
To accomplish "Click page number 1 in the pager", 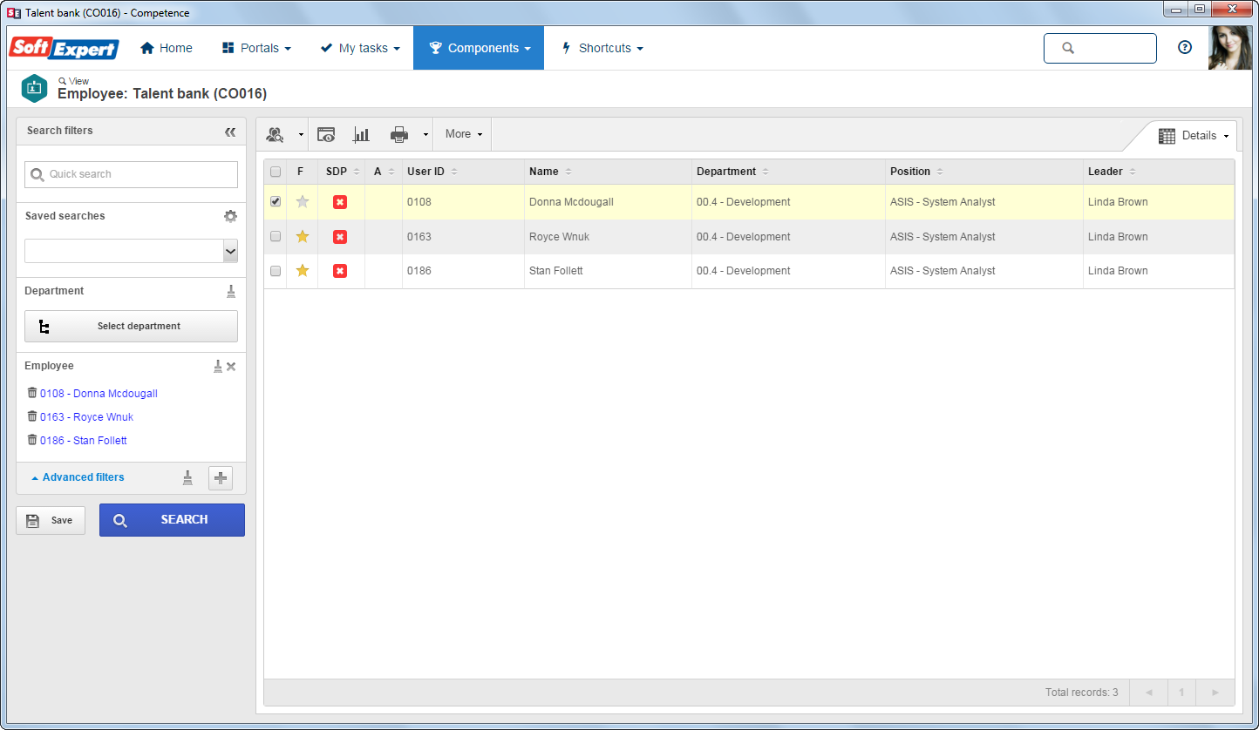I will [1181, 693].
